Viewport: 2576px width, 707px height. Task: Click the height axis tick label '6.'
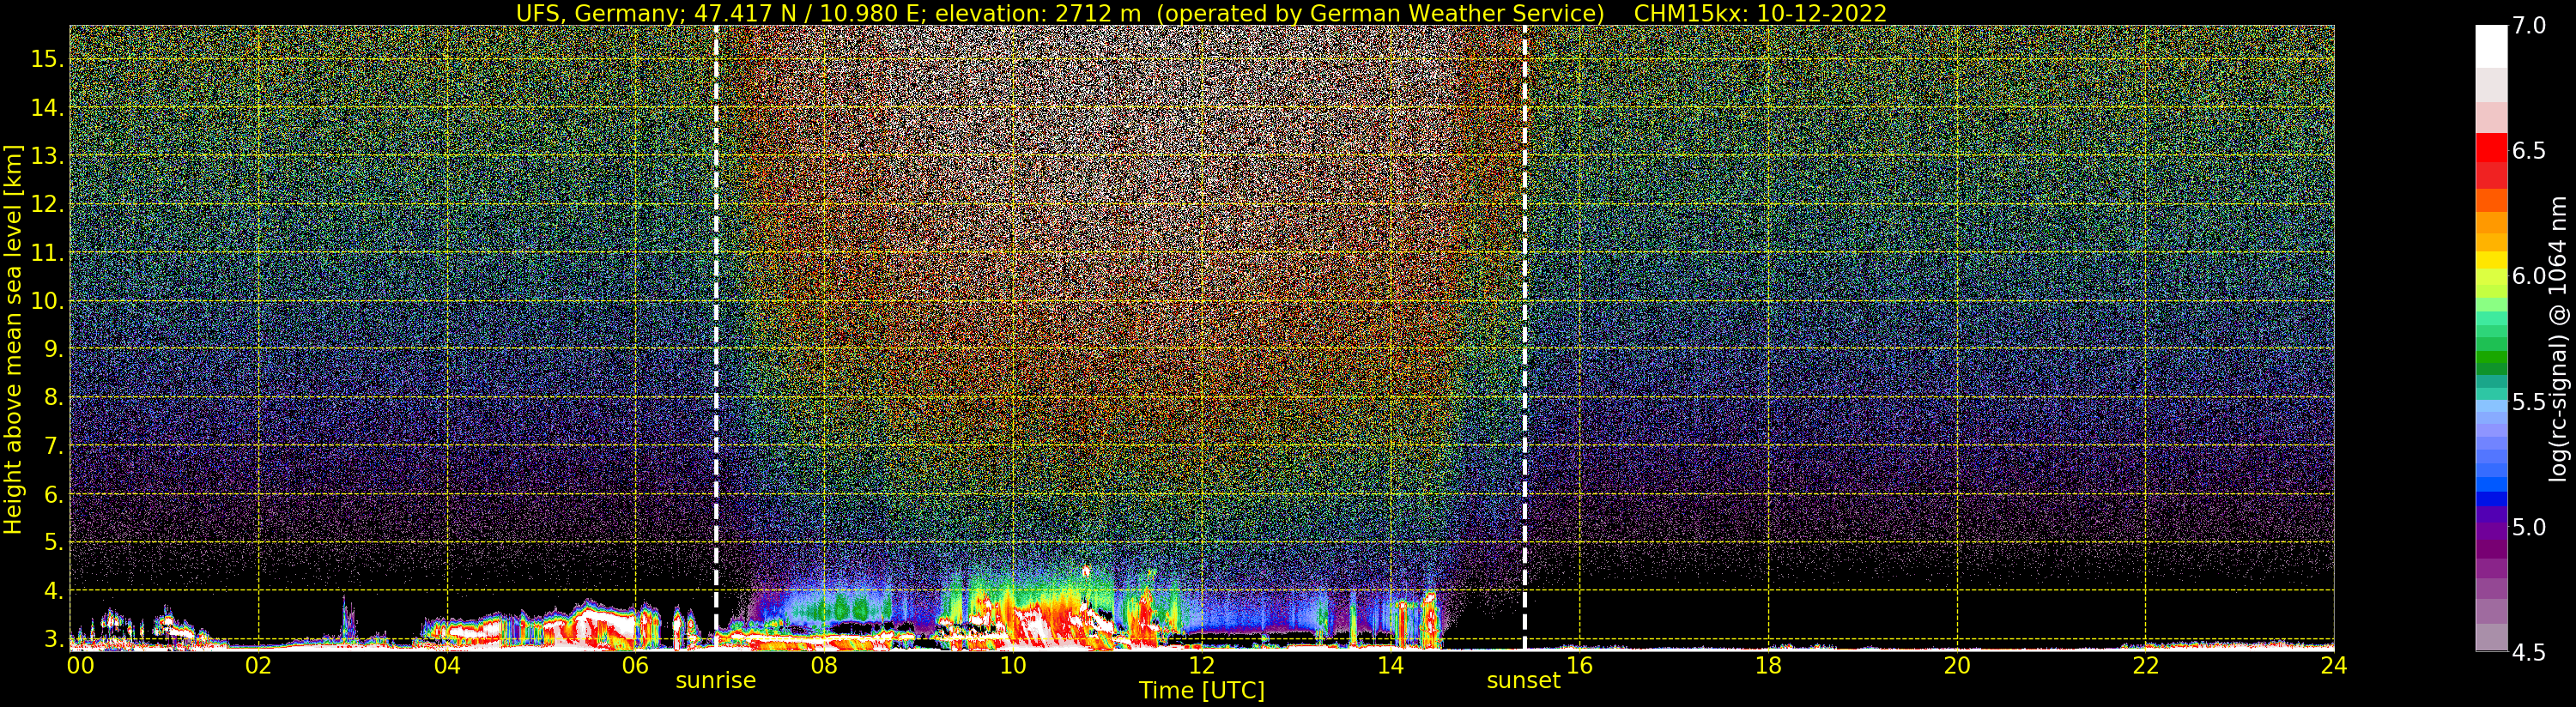[54, 495]
